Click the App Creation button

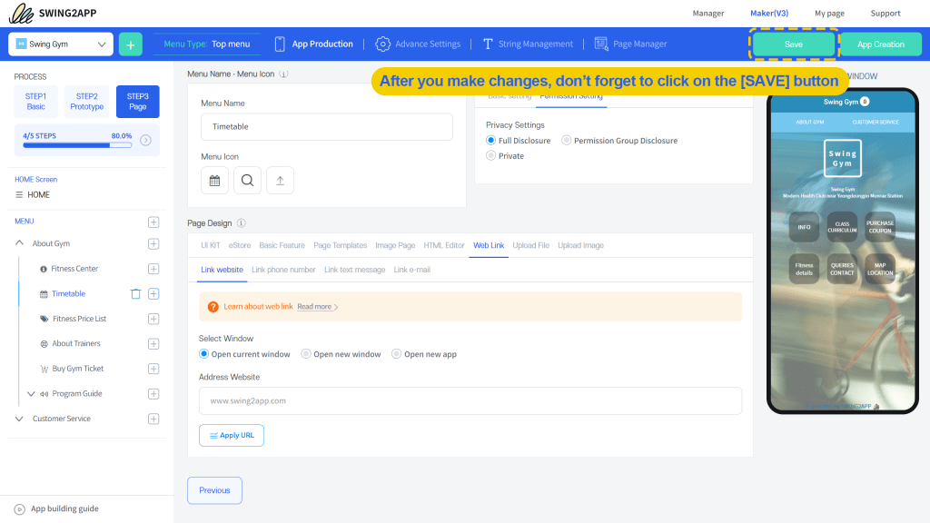coord(881,44)
